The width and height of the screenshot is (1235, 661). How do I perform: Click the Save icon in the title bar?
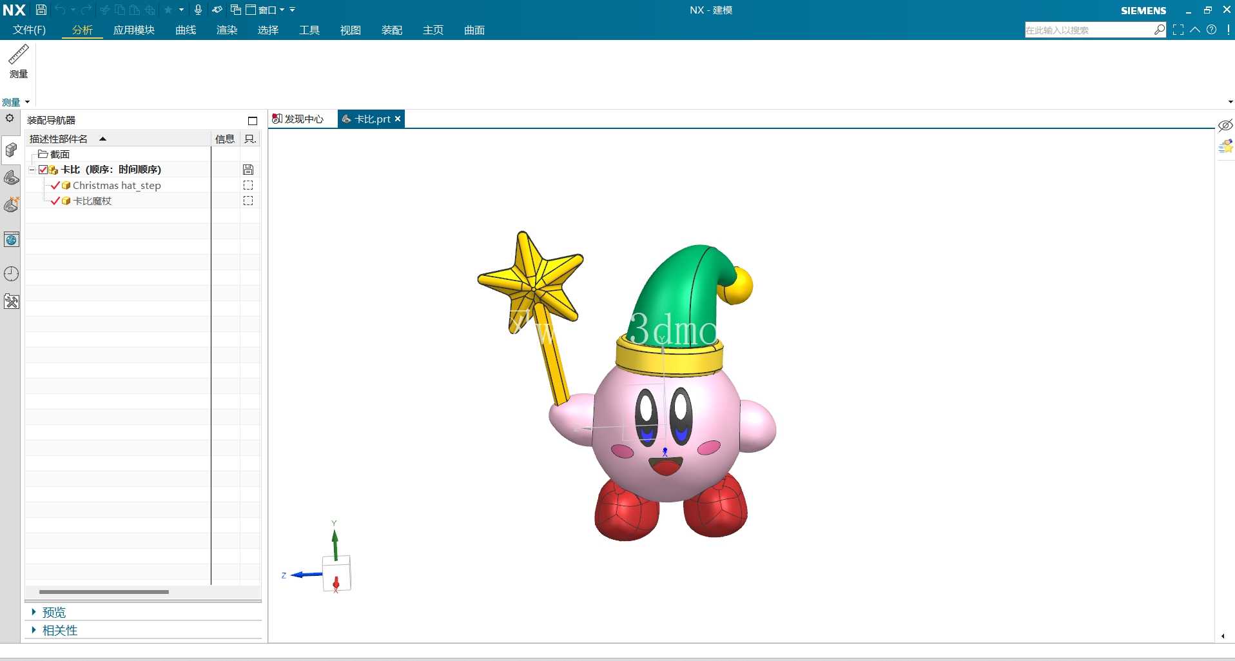coord(41,10)
